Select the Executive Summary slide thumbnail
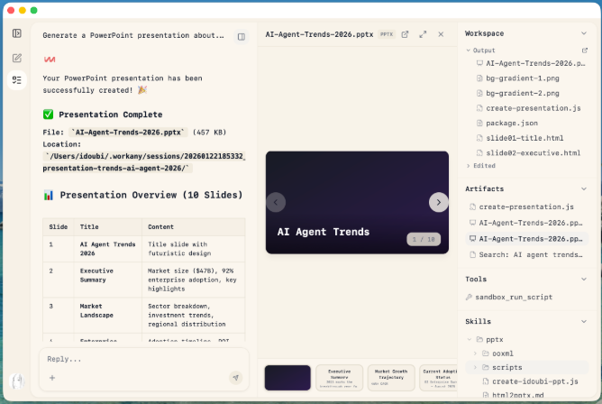Viewport: 602px width, 404px height. (339, 378)
